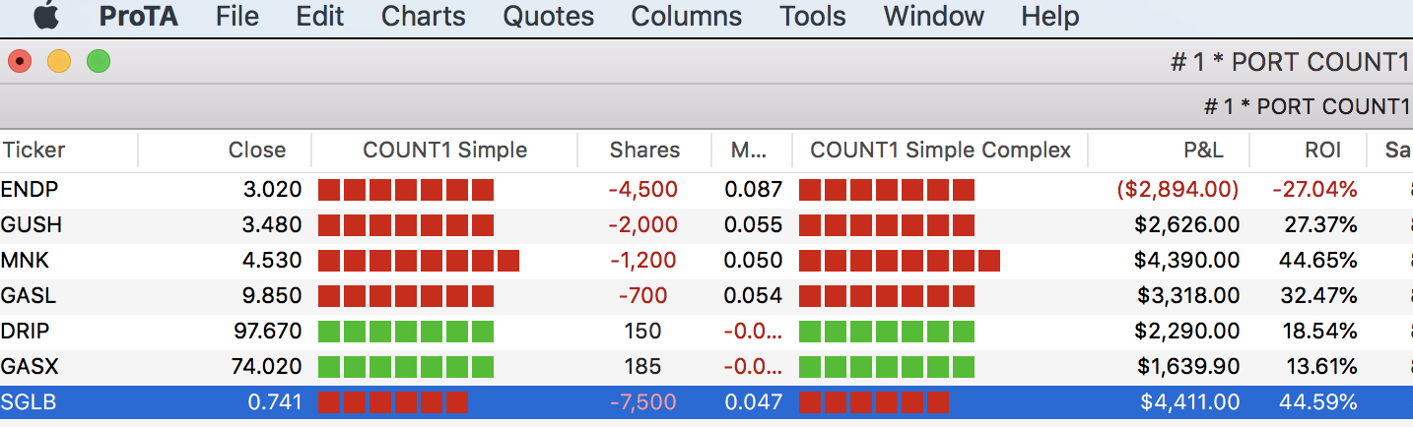Screen dimensions: 1413x427
Task: Open the Charts menu
Action: coord(424,17)
